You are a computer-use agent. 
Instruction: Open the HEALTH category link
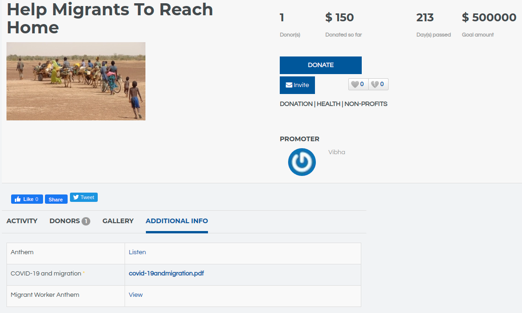click(328, 104)
